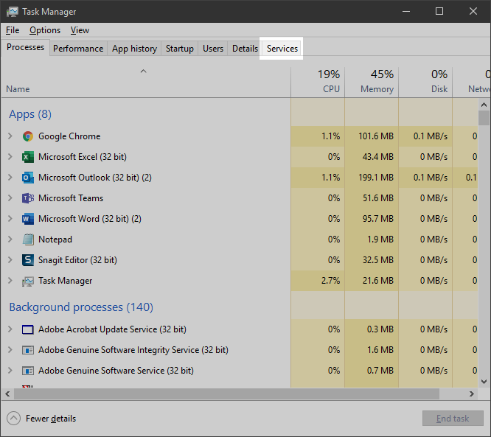
Task: Sort by the Name column header
Action: pyautogui.click(x=146, y=82)
